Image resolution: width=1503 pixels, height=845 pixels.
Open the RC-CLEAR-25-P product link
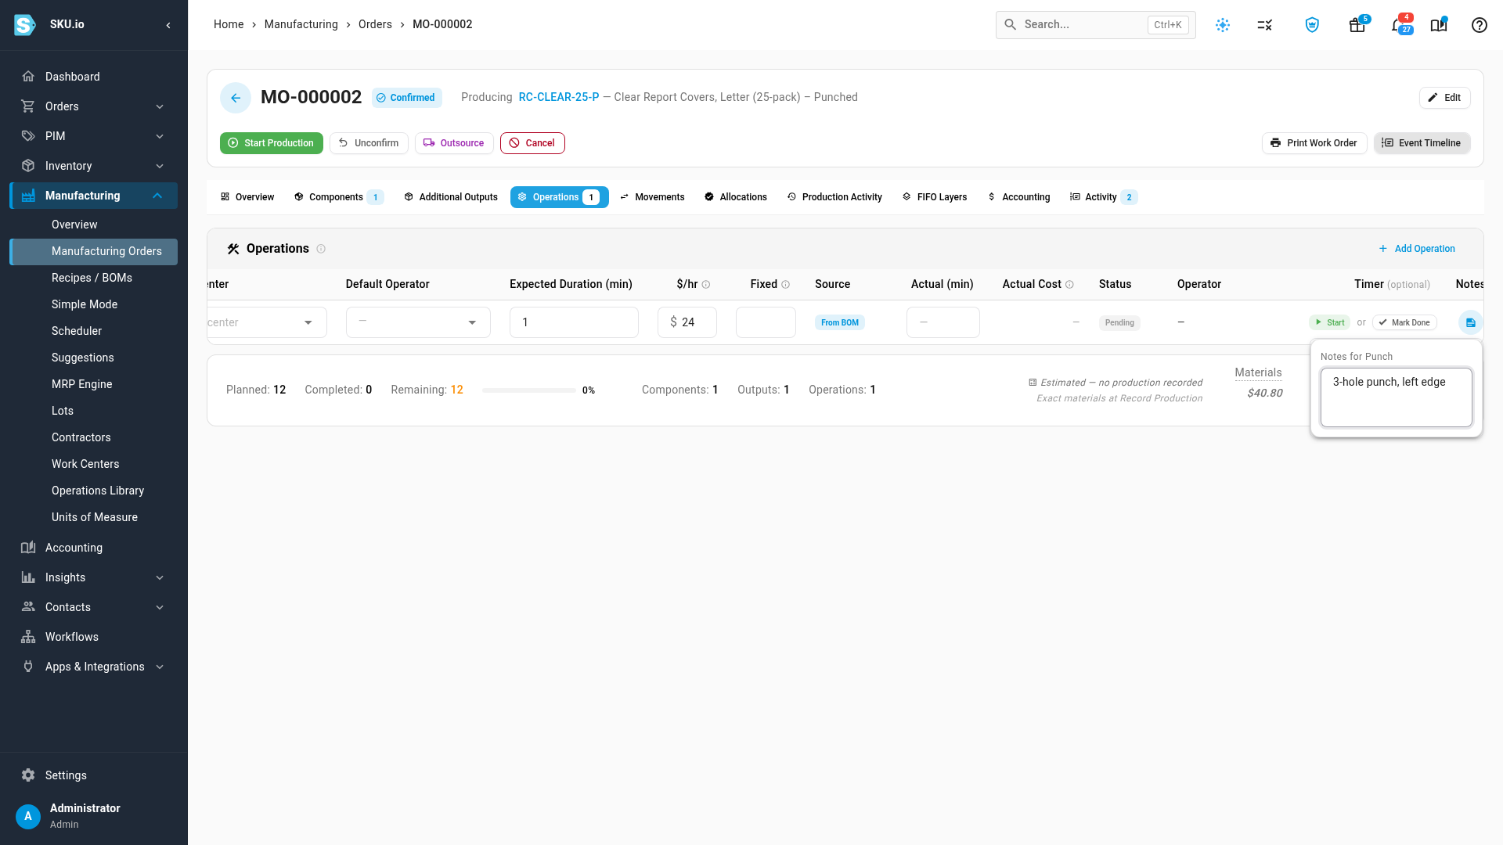(x=559, y=97)
